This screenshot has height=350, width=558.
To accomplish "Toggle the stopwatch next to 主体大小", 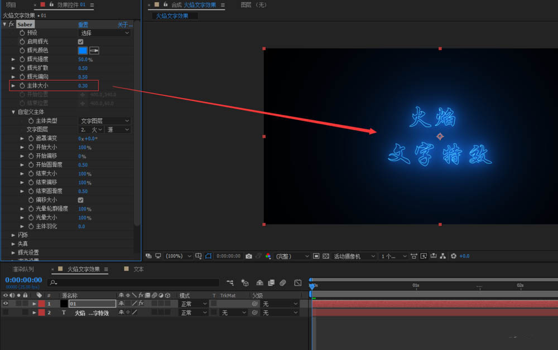I will pyautogui.click(x=22, y=86).
